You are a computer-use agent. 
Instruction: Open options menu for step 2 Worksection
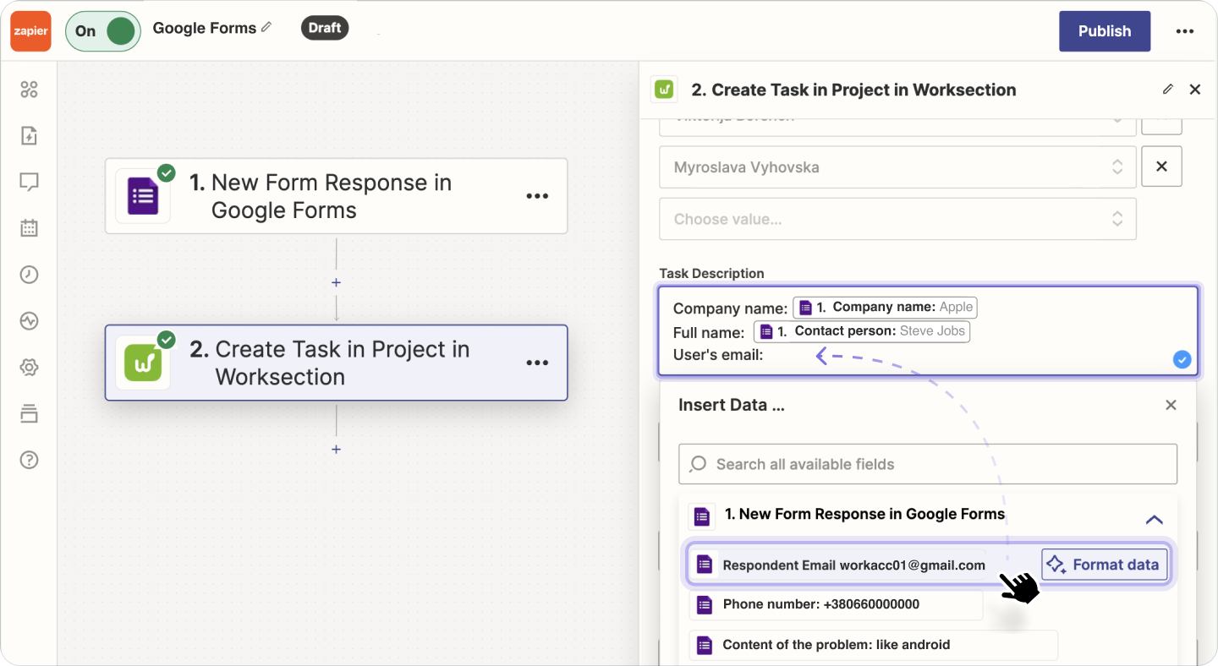(x=537, y=363)
